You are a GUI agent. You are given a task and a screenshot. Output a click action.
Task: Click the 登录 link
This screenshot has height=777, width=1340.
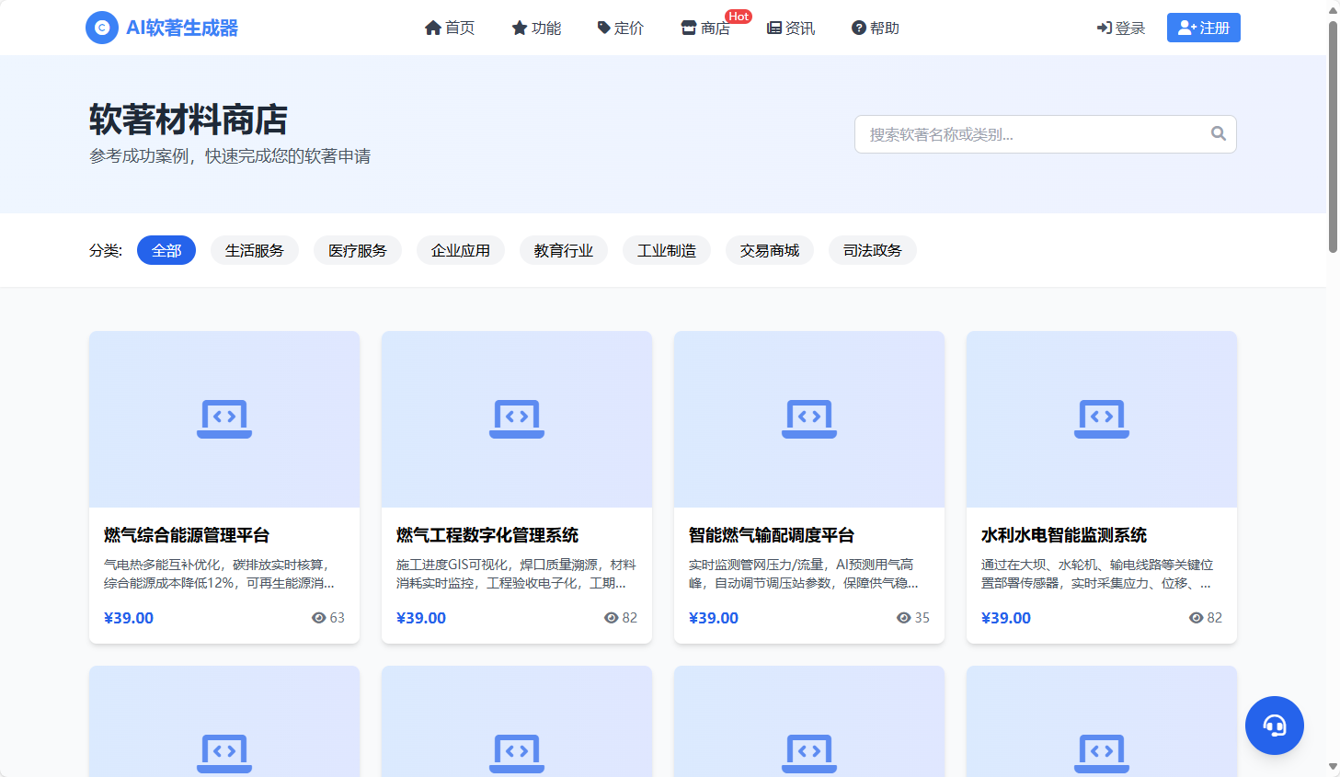click(x=1121, y=29)
